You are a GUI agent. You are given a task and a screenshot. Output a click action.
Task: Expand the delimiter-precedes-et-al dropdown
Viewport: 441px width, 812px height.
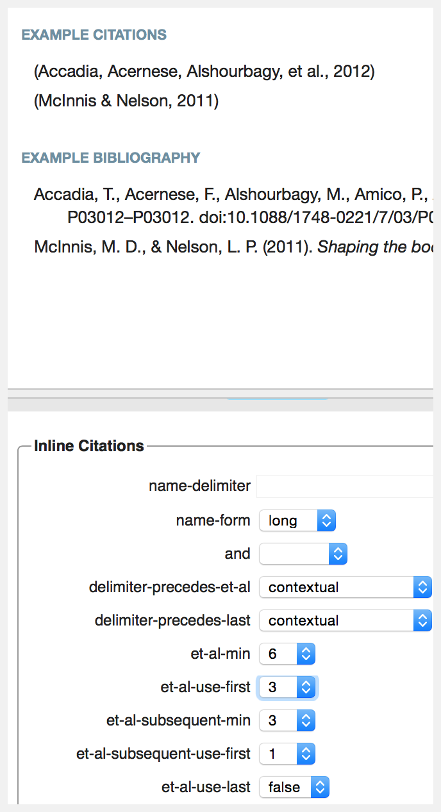tap(345, 587)
